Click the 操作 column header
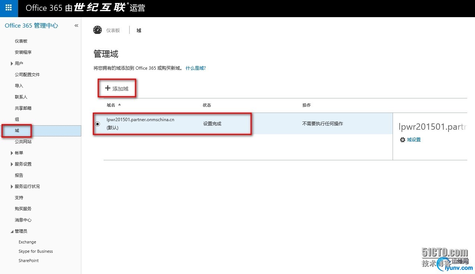Screen dimensions: 475x274 click(x=306, y=105)
